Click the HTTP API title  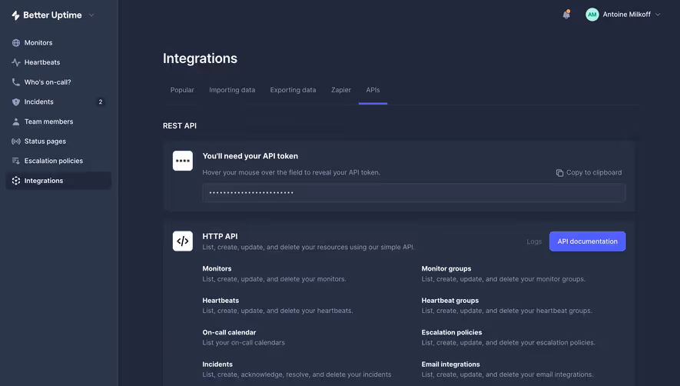[x=220, y=236]
